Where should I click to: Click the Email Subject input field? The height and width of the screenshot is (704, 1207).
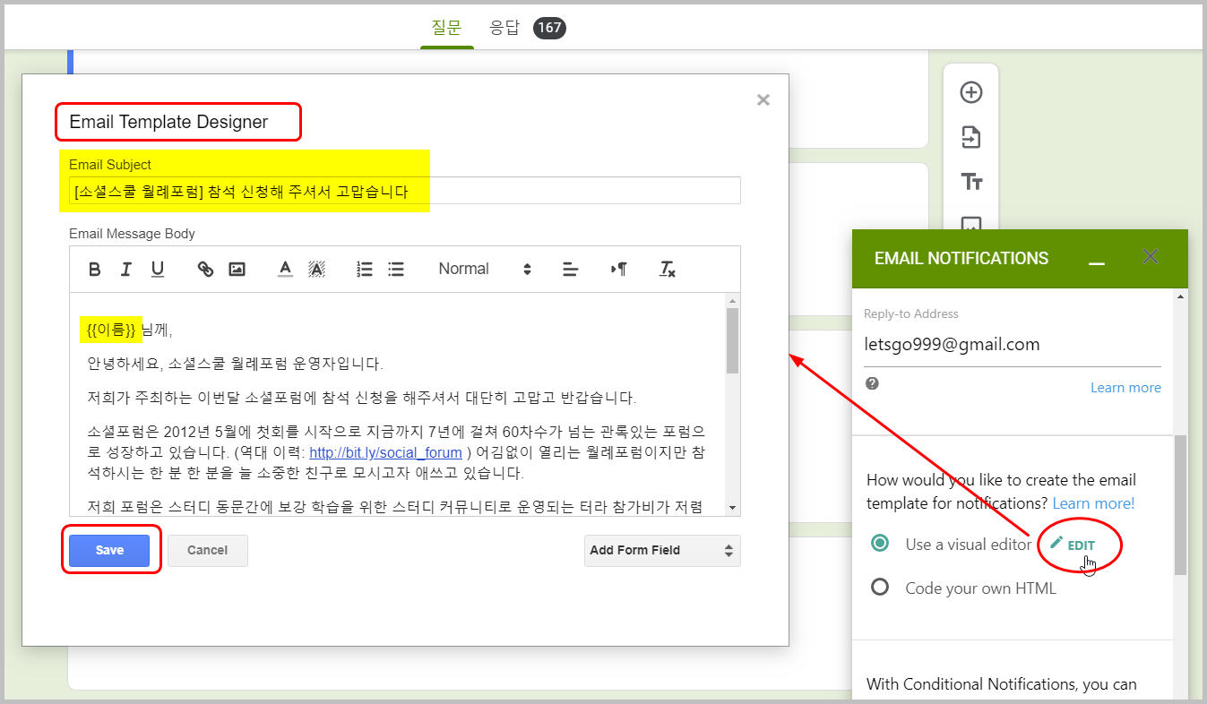click(x=403, y=190)
